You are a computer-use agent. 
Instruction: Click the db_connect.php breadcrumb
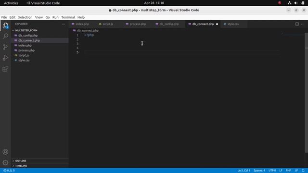[x=88, y=31]
